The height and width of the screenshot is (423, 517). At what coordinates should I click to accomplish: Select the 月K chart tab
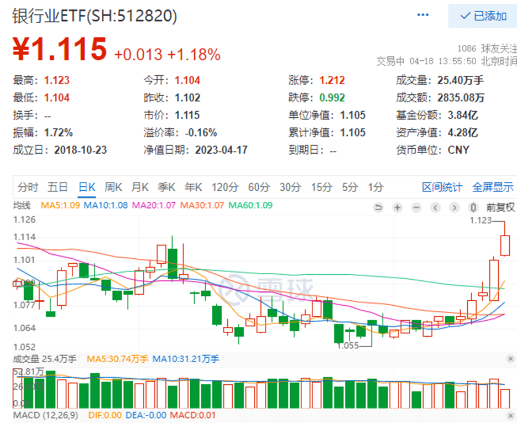coord(140,187)
